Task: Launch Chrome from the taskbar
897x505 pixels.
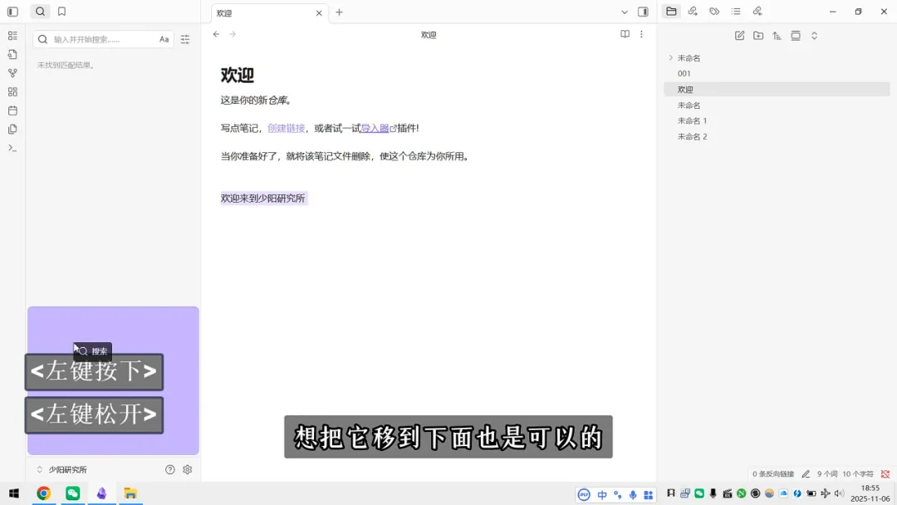Action: [43, 493]
